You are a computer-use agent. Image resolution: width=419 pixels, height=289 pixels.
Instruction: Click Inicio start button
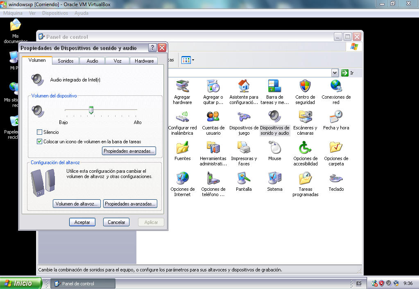(21, 283)
